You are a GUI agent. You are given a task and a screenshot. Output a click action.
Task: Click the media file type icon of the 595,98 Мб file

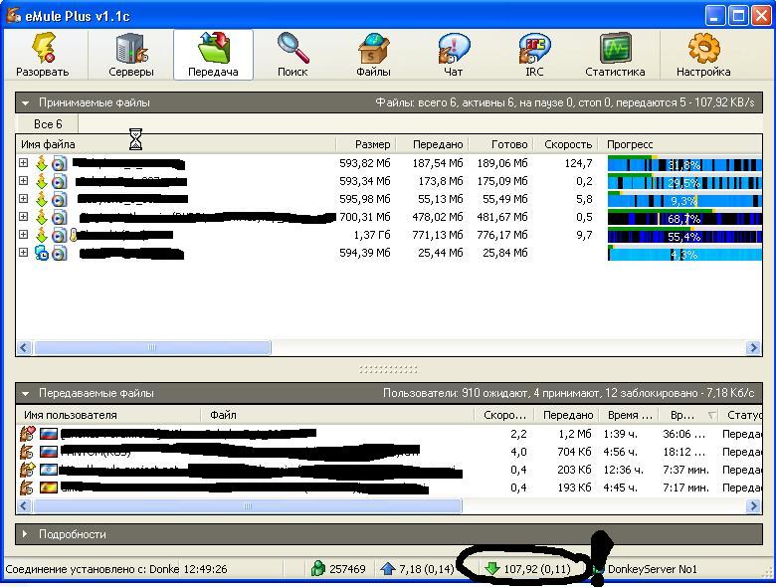point(59,199)
